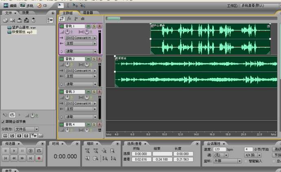The width and height of the screenshot is (281, 172).
Task: Enable the follow session tempo checkbox
Action: [3, 122]
